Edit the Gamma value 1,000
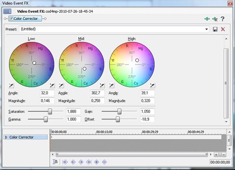235x170 pixels. tap(73, 119)
